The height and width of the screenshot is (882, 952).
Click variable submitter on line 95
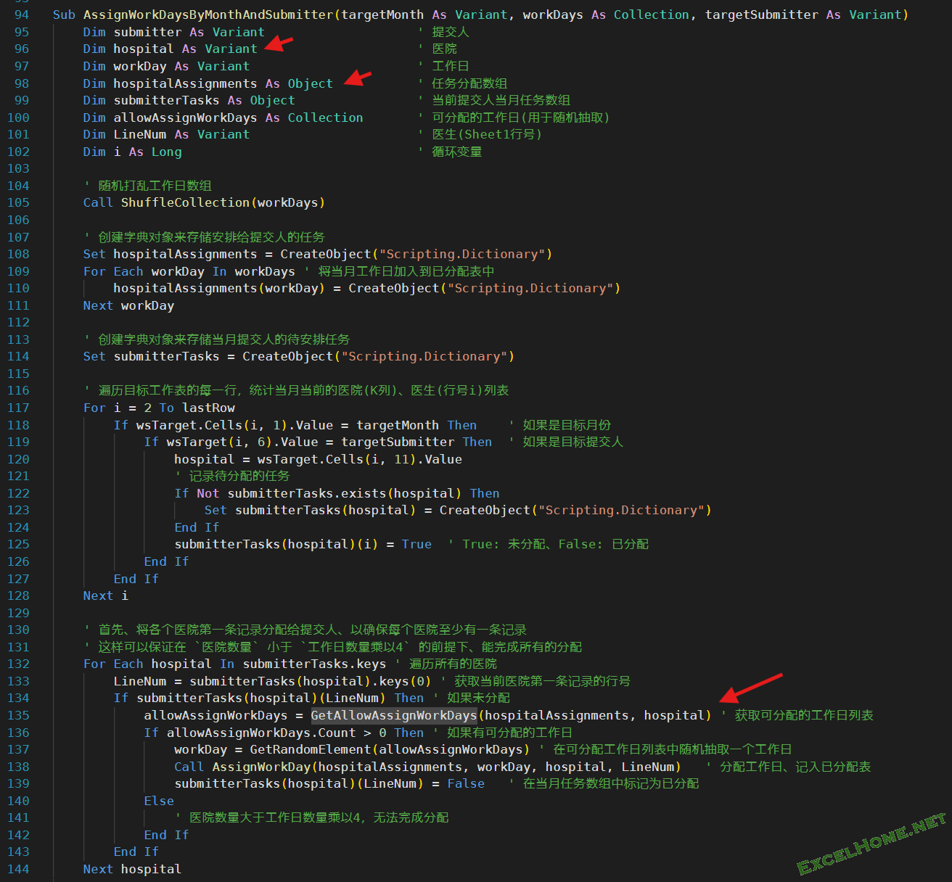(147, 32)
